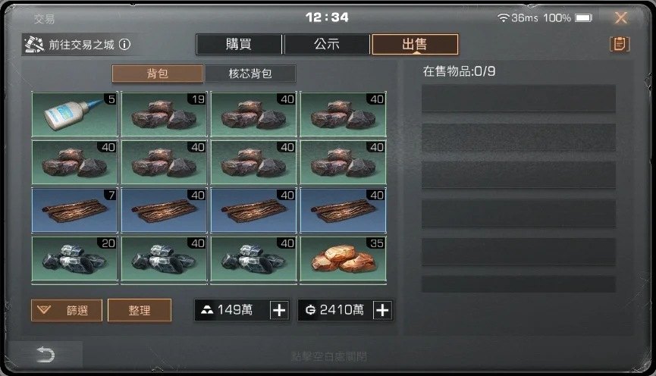Expand the 篩選 filter dropdown
The image size is (656, 376).
67,310
